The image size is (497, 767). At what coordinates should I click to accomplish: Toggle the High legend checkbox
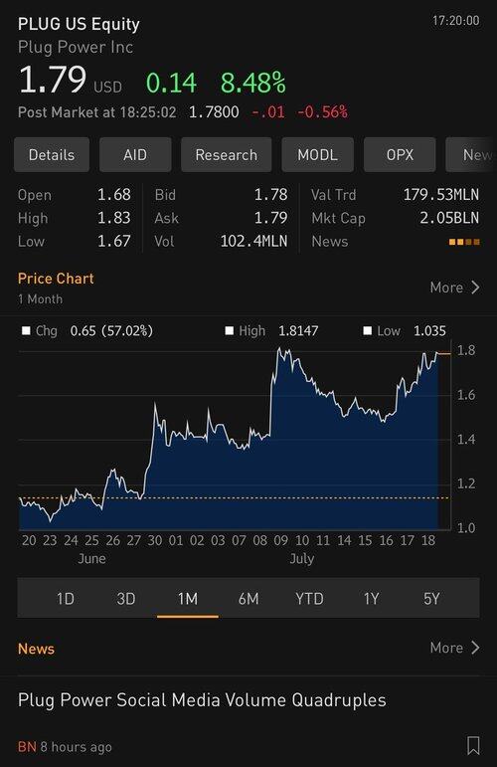[230, 331]
